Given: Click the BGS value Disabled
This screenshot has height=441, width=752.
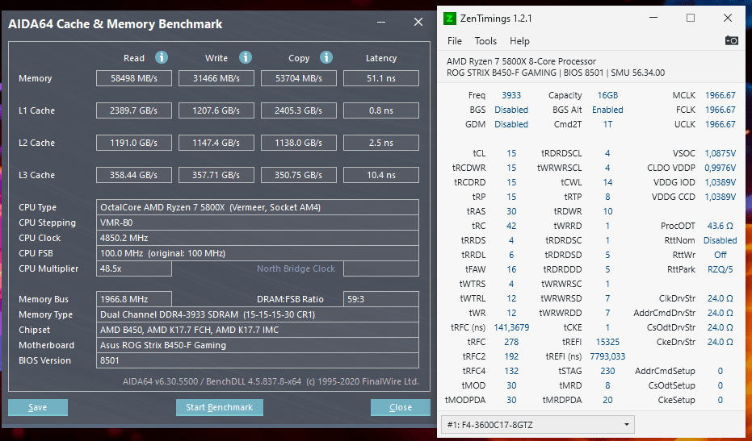Looking at the screenshot, I should (x=511, y=110).
